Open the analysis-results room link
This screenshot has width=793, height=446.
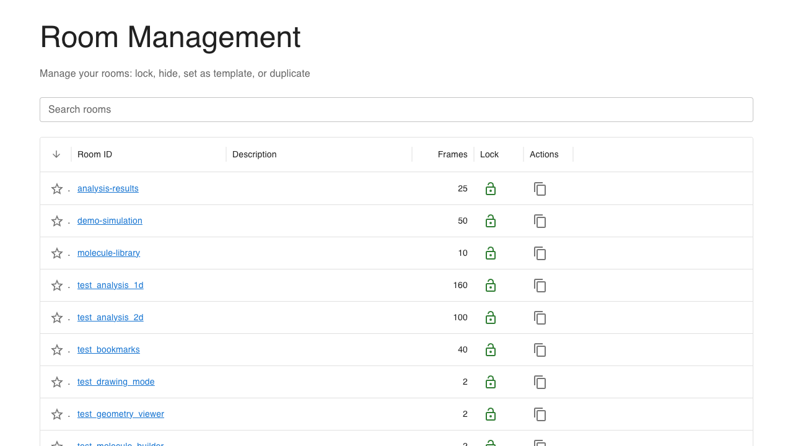pos(108,188)
